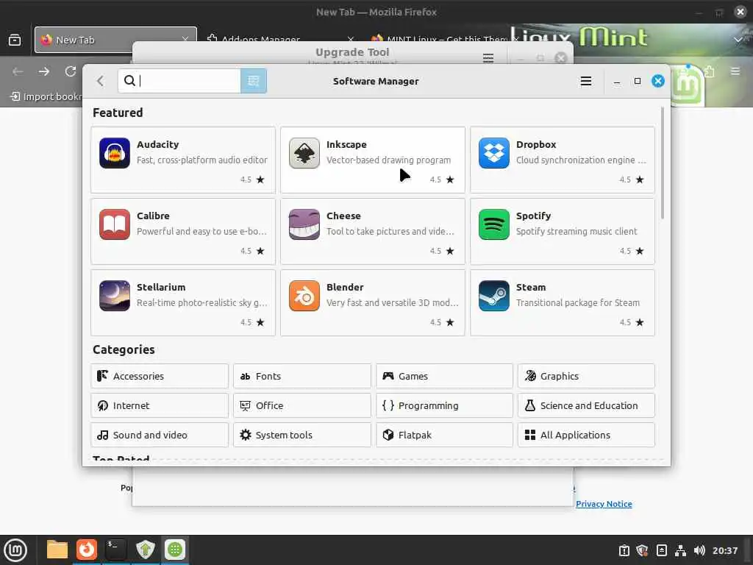753x565 pixels.
Task: Open Sound and video category
Action: coord(160,435)
